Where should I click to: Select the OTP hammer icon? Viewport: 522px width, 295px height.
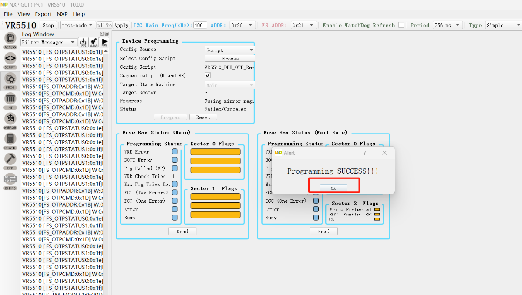pos(10,160)
